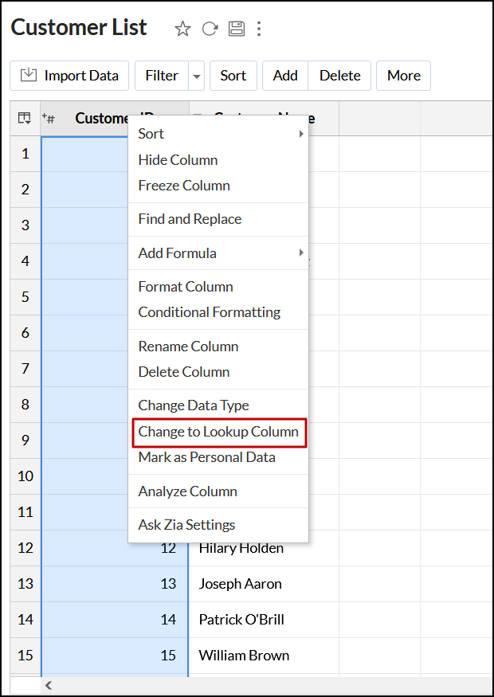
Task: Click the favorite star icon
Action: pos(182,29)
